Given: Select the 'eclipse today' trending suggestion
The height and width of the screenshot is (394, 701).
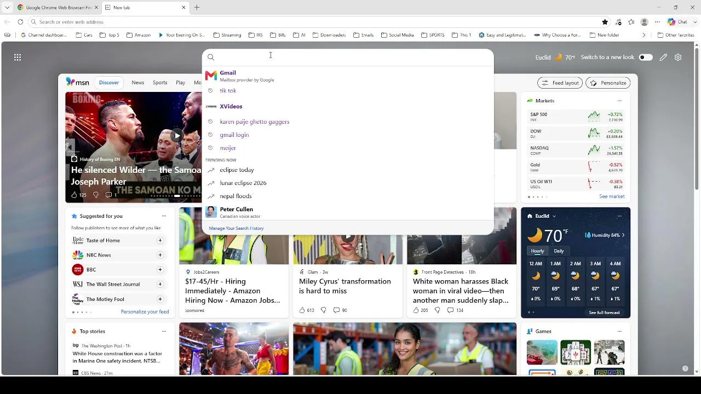Looking at the screenshot, I should point(348,170).
